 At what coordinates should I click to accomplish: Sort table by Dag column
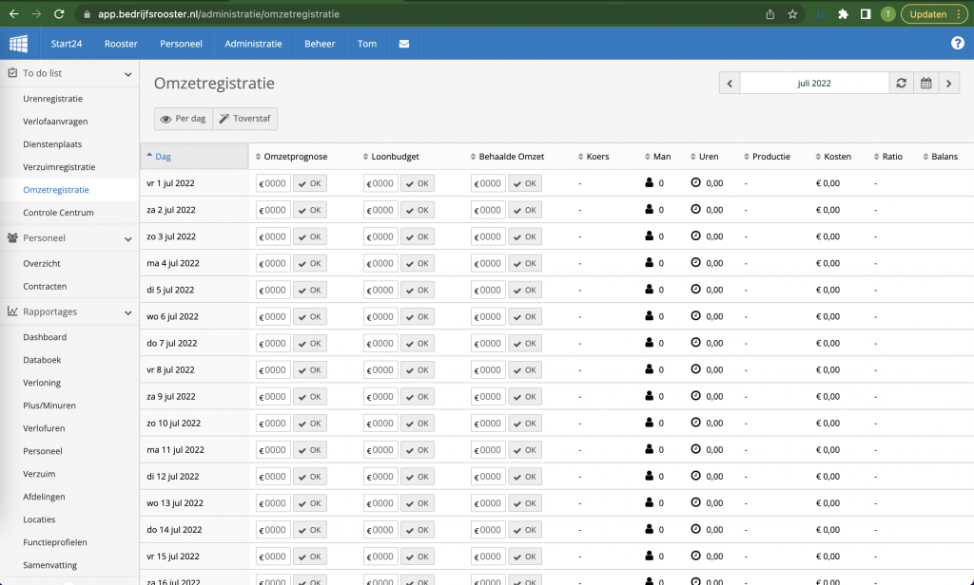(x=163, y=157)
